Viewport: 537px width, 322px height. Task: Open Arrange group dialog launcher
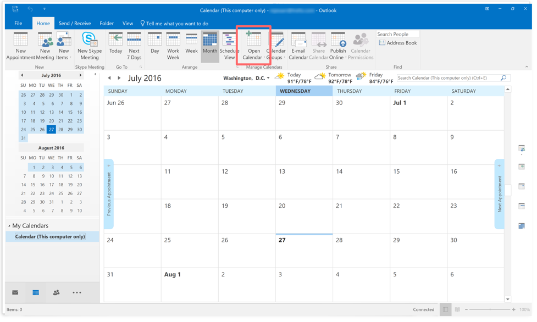pos(237,67)
